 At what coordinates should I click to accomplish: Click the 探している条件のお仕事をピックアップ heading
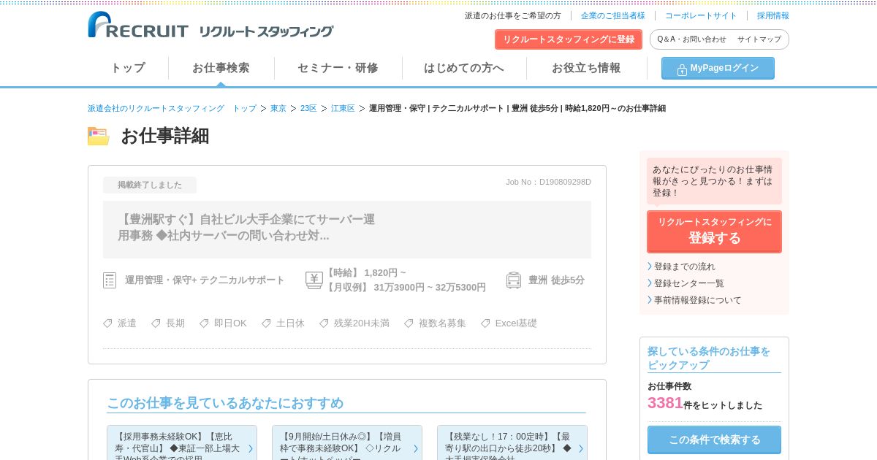[x=709, y=358]
